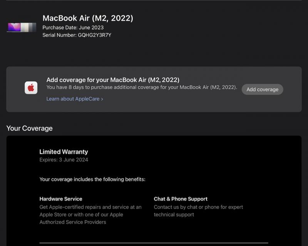
Task: Open the MacBook Air product thumbnail
Action: 22,27
